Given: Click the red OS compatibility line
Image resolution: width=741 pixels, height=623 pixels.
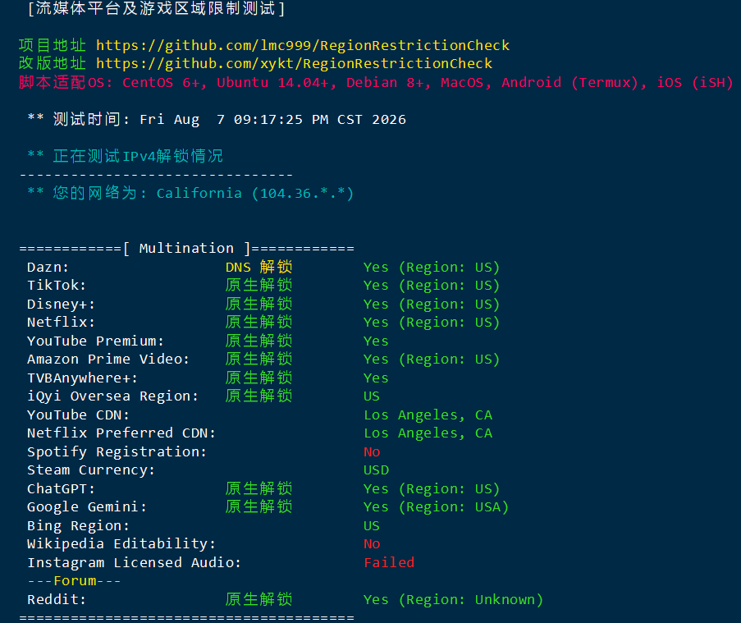Looking at the screenshot, I should (376, 82).
